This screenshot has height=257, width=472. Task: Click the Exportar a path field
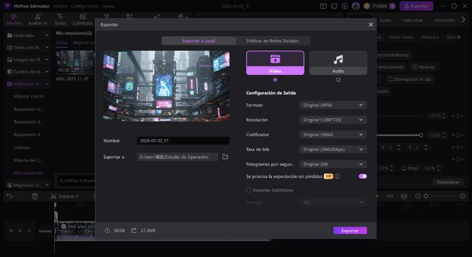pos(178,157)
